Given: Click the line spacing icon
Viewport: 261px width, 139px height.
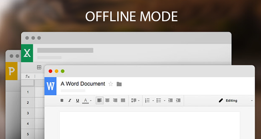Looking at the screenshot, I should [x=134, y=100].
